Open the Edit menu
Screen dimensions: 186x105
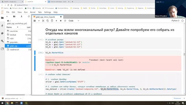13,12
